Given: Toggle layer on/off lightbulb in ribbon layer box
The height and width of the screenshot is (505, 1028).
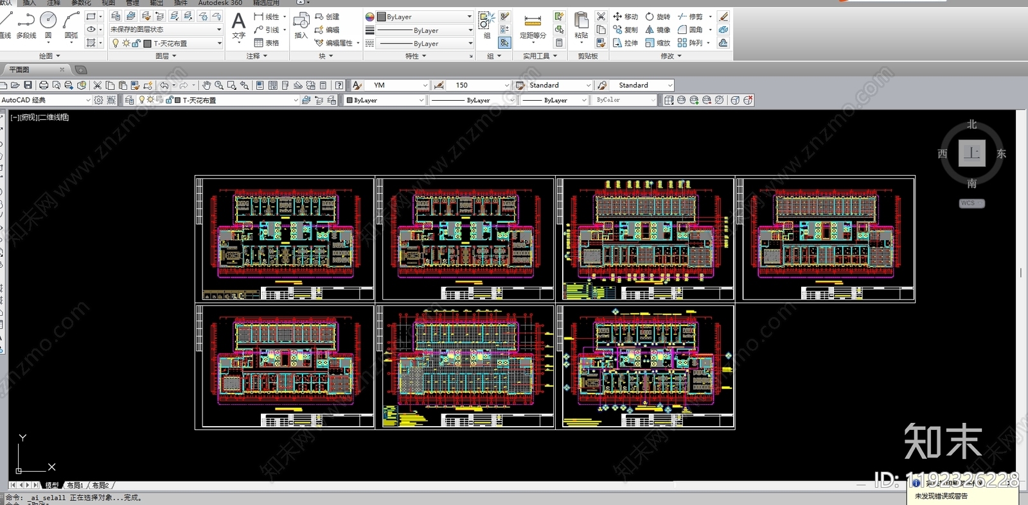Looking at the screenshot, I should [116, 44].
